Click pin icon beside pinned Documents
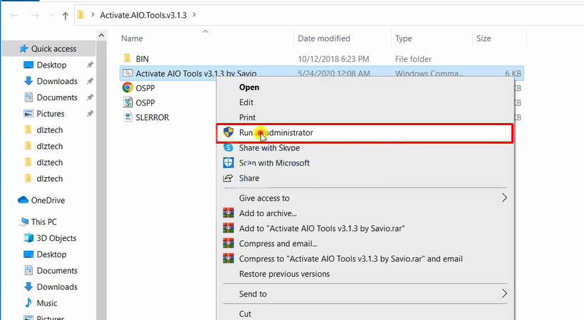Viewport: 584px width, 320px height. [90, 97]
